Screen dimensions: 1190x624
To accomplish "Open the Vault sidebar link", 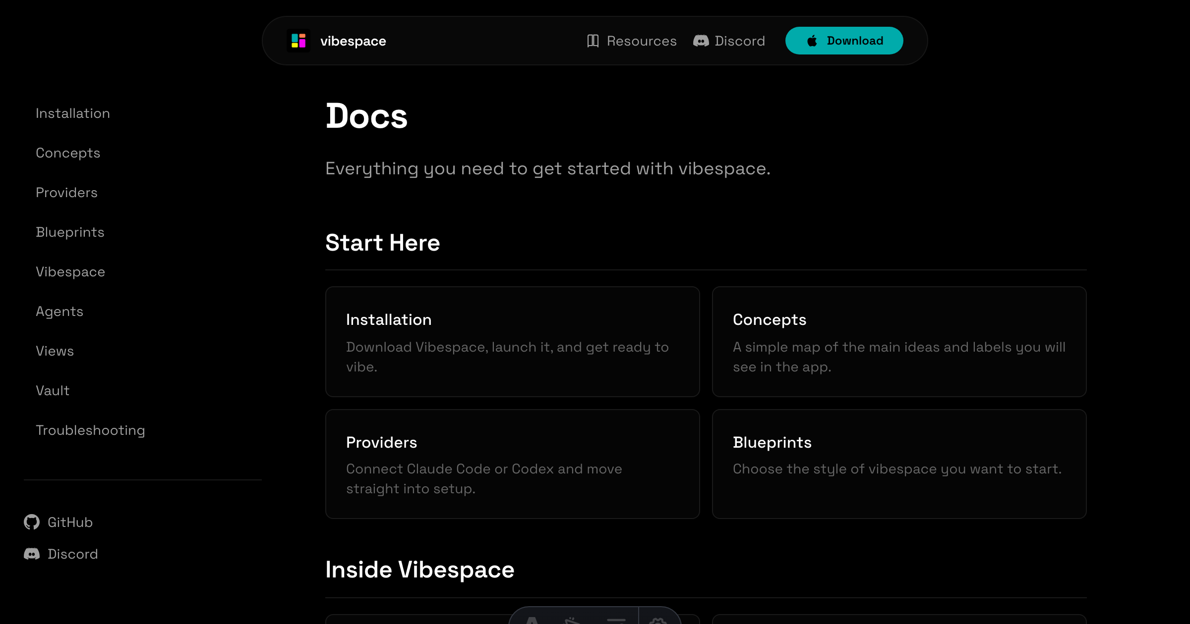I will pos(53,391).
